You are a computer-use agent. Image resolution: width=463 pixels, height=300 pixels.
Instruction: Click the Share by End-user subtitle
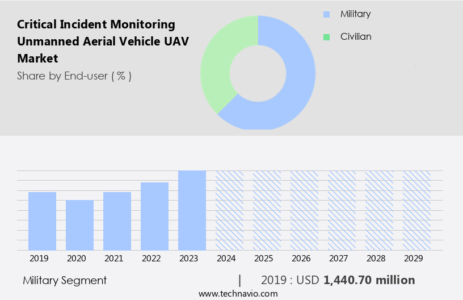click(x=74, y=76)
